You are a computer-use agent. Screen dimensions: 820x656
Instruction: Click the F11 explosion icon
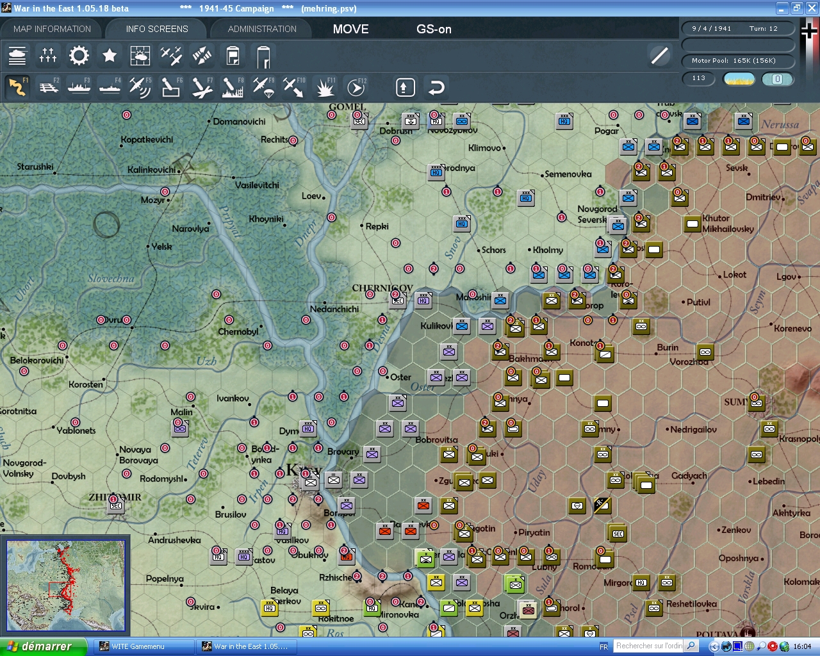pyautogui.click(x=325, y=87)
